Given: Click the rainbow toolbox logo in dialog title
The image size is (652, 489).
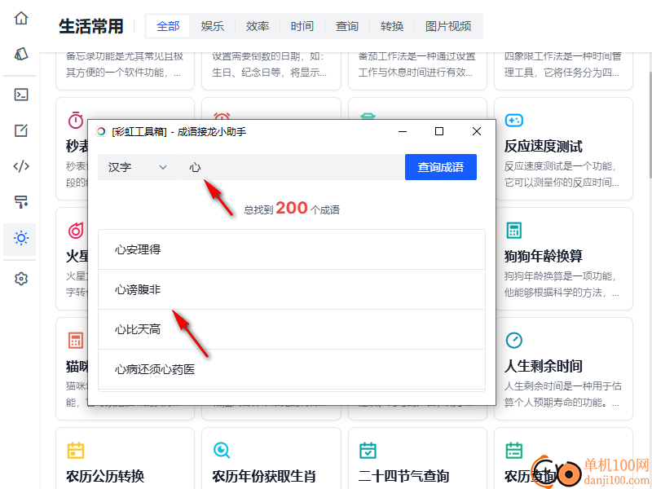Looking at the screenshot, I should click(x=100, y=132).
